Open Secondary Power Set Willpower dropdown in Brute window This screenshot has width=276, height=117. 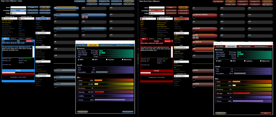(x=165, y=19)
